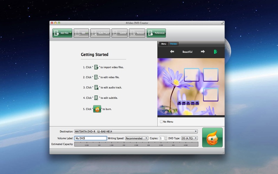Image resolution: width=278 pixels, height=174 pixels.
Task: Click the audio track icon in step 3
Action: click(x=96, y=87)
